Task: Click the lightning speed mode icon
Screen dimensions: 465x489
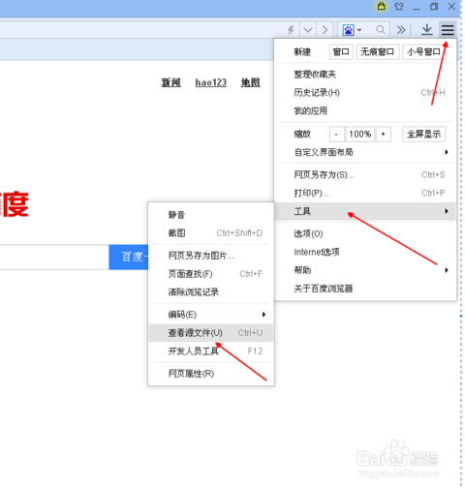Action: click(x=291, y=30)
